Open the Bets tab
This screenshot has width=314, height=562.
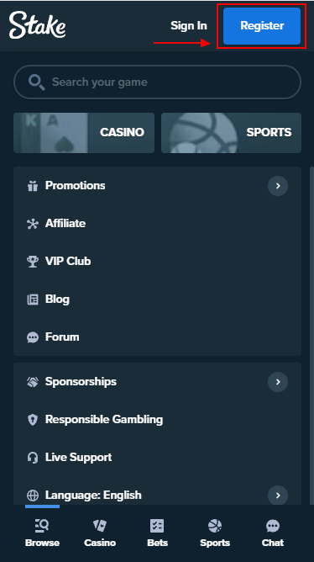point(157,533)
